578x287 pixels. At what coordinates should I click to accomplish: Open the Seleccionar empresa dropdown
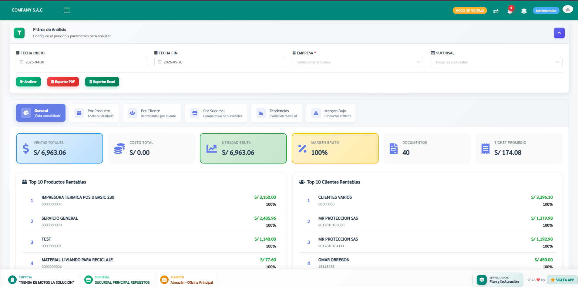[x=358, y=62]
